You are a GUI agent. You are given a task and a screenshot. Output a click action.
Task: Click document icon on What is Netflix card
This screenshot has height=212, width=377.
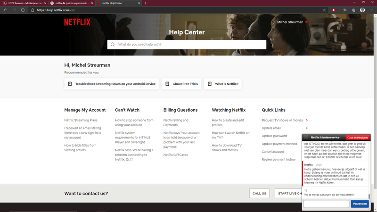210,84
